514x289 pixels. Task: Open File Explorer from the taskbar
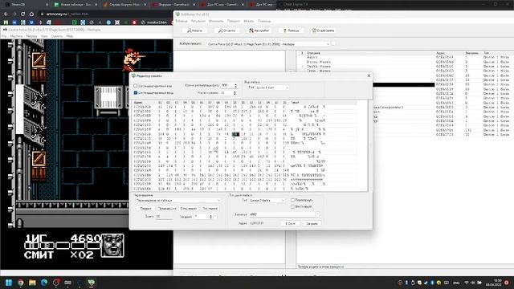click(x=32, y=283)
